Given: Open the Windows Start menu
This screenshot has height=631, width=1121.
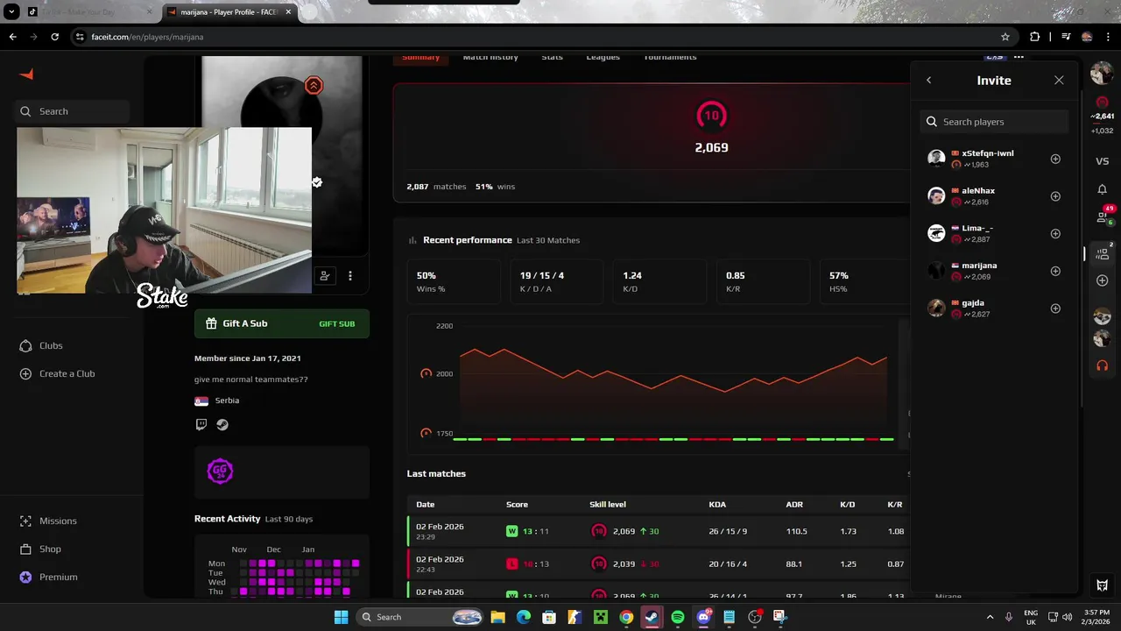Looking at the screenshot, I should click(341, 617).
